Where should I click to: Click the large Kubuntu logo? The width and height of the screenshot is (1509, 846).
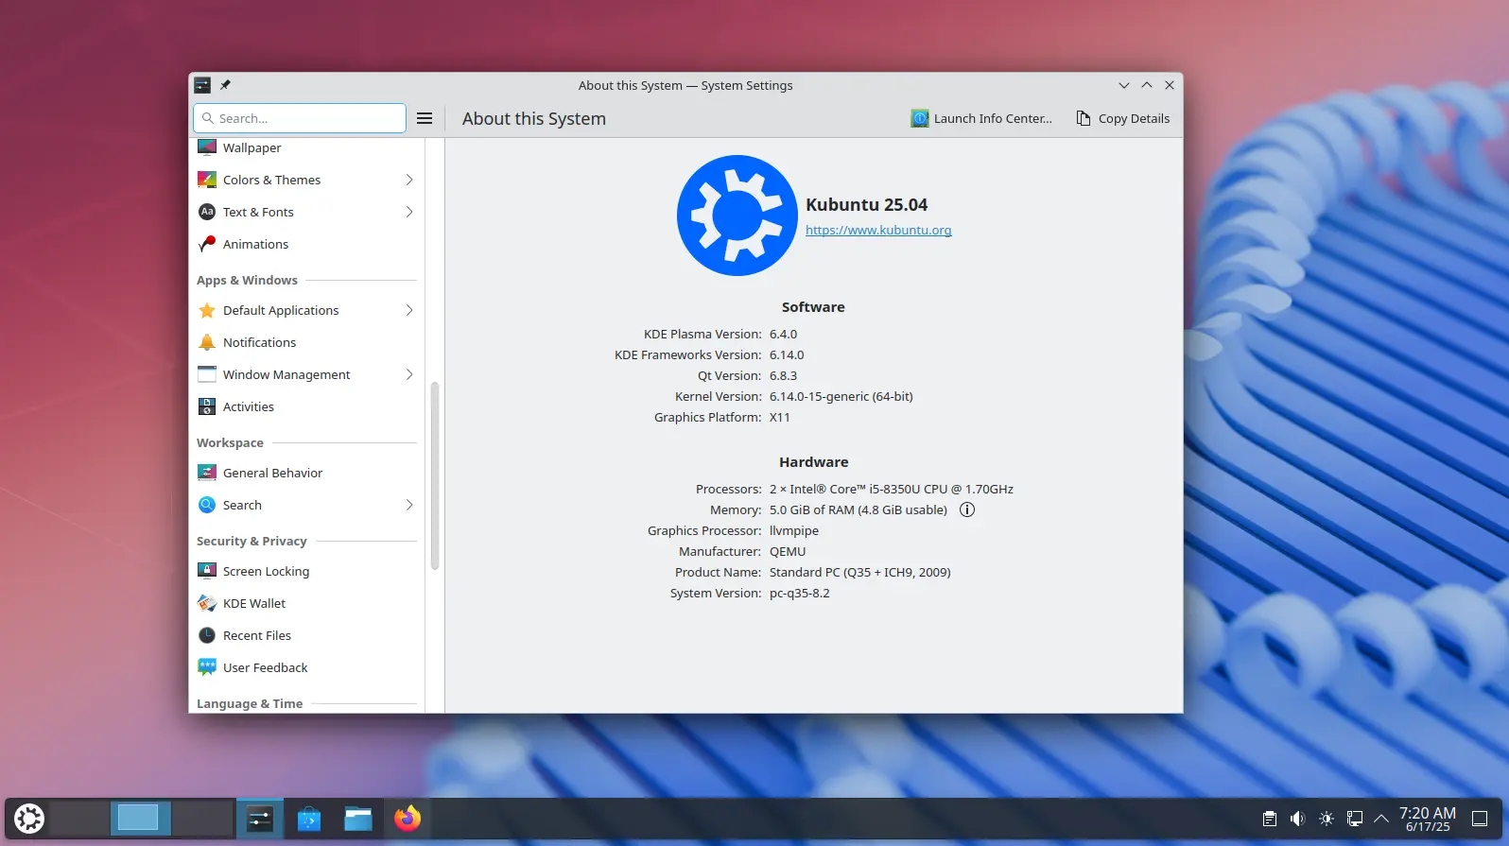coord(737,216)
